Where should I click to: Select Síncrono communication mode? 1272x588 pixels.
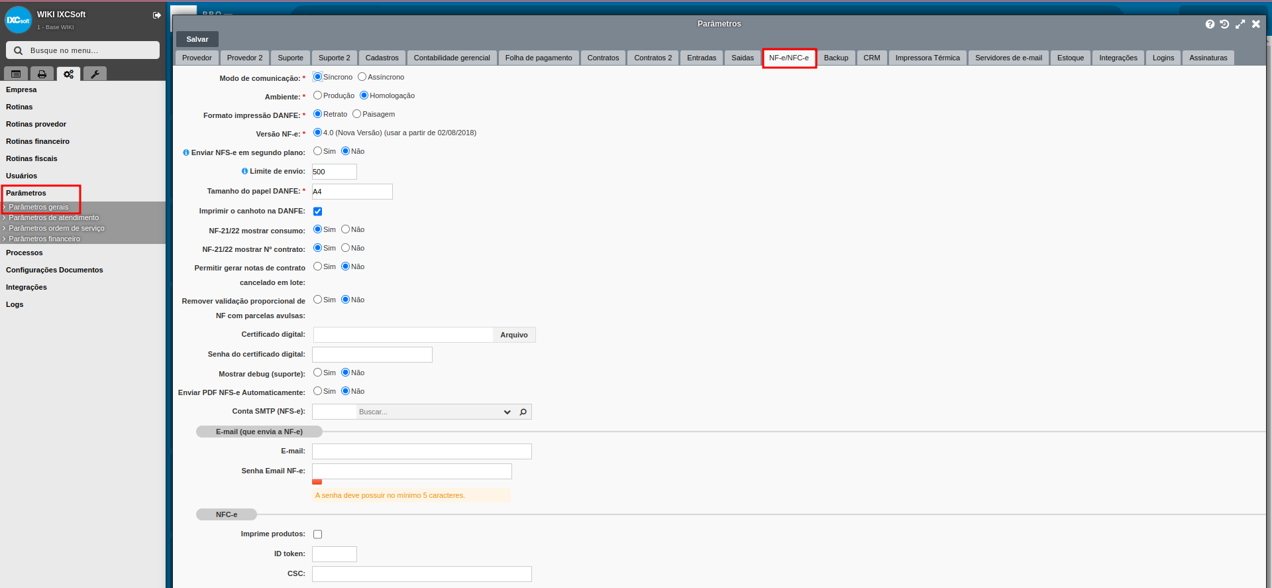pyautogui.click(x=317, y=77)
